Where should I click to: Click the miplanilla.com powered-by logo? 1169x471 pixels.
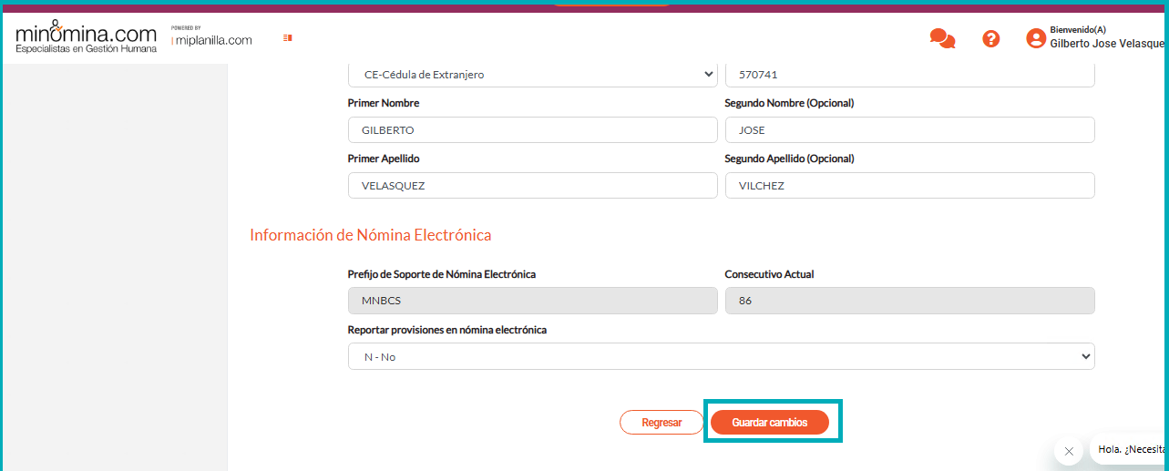211,36
